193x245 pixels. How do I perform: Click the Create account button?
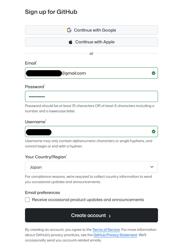pos(91,215)
